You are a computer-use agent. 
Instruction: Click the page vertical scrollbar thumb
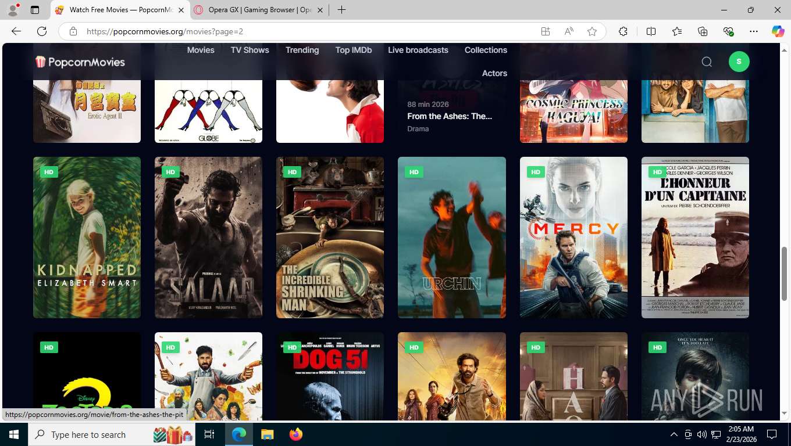[784, 273]
